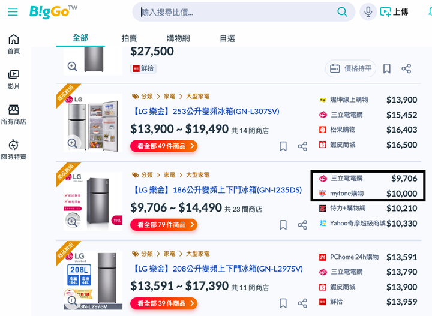Bookmark the GN-L307SV product
This screenshot has height=316, width=432.
(283, 146)
